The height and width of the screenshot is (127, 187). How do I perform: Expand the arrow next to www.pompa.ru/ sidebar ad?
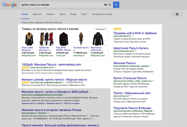click(x=131, y=96)
